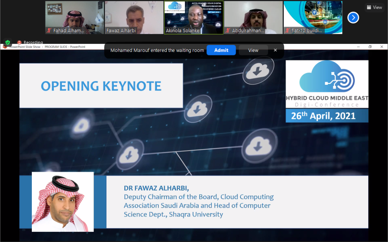The width and height of the screenshot is (388, 242).
Task: Click View button in waiting room notification
Action: point(253,50)
